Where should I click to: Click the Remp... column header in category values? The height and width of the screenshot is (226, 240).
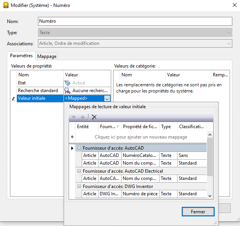[x=220, y=75]
